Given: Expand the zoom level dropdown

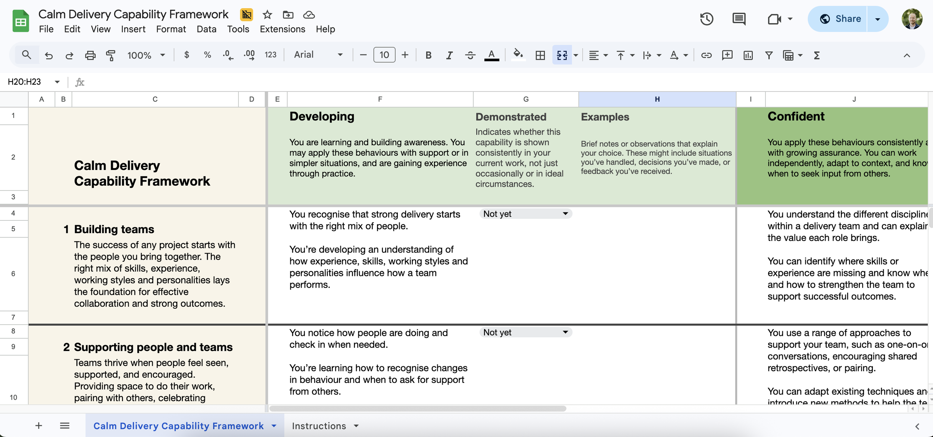Looking at the screenshot, I should (163, 55).
